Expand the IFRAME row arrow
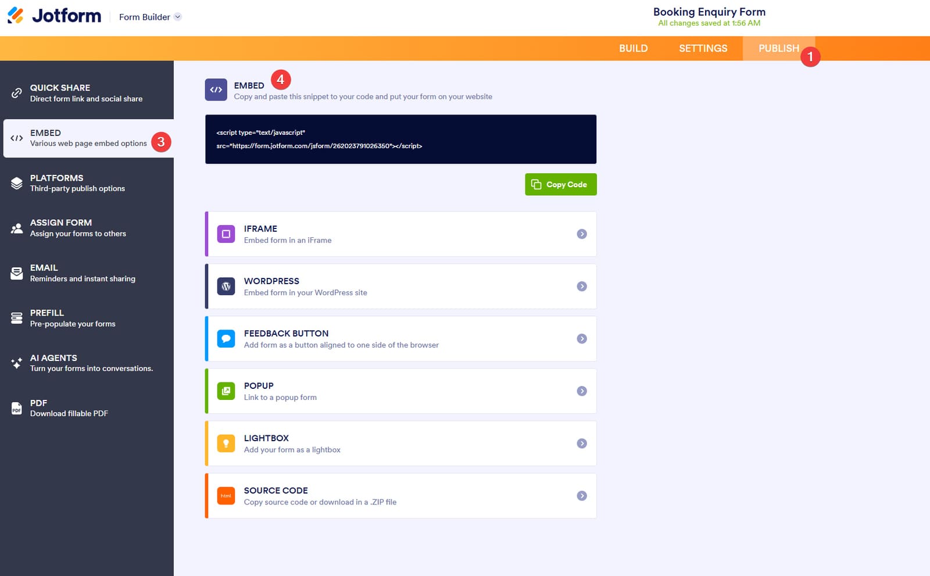 pyautogui.click(x=581, y=234)
